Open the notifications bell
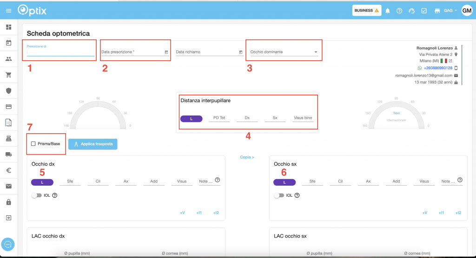476x258 pixels. click(x=387, y=11)
